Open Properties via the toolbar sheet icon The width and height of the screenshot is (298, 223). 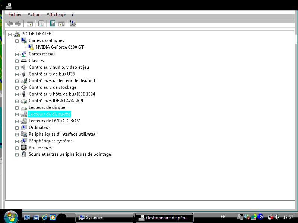[41, 23]
